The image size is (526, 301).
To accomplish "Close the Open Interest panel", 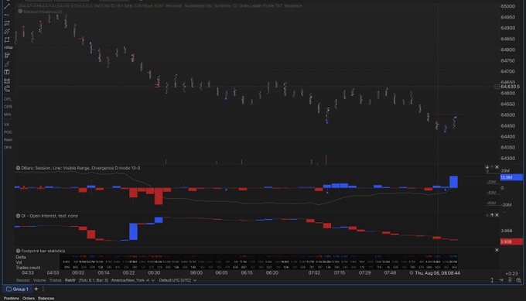I will (497, 215).
